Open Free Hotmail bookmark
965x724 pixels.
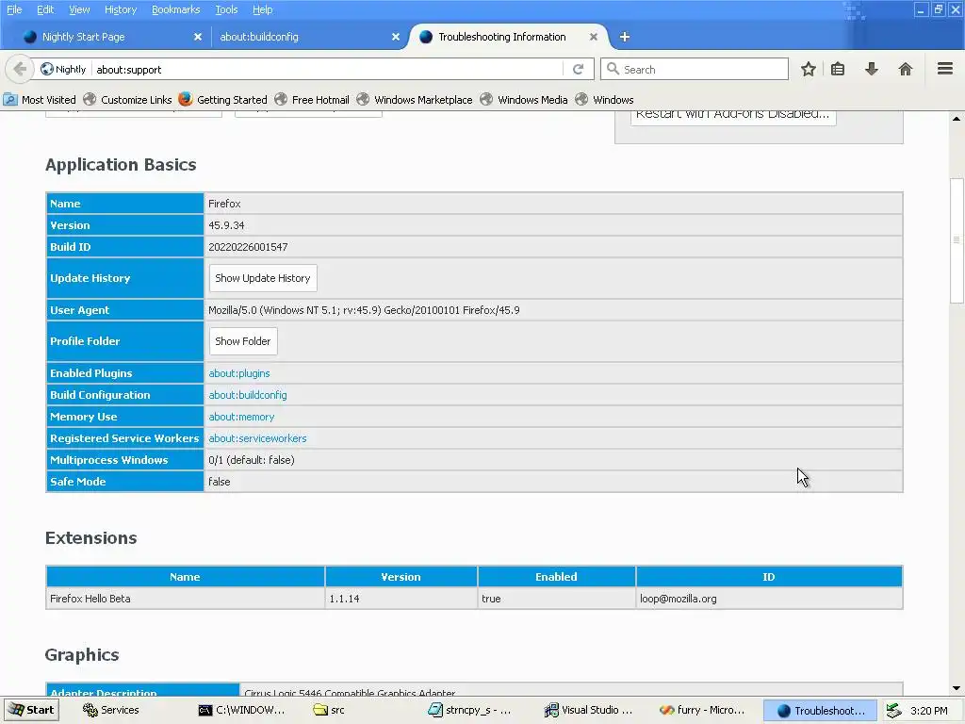pos(312,100)
